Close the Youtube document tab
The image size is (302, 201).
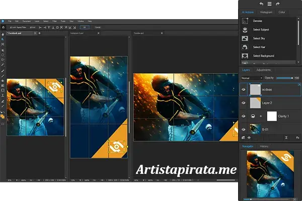click(162, 33)
